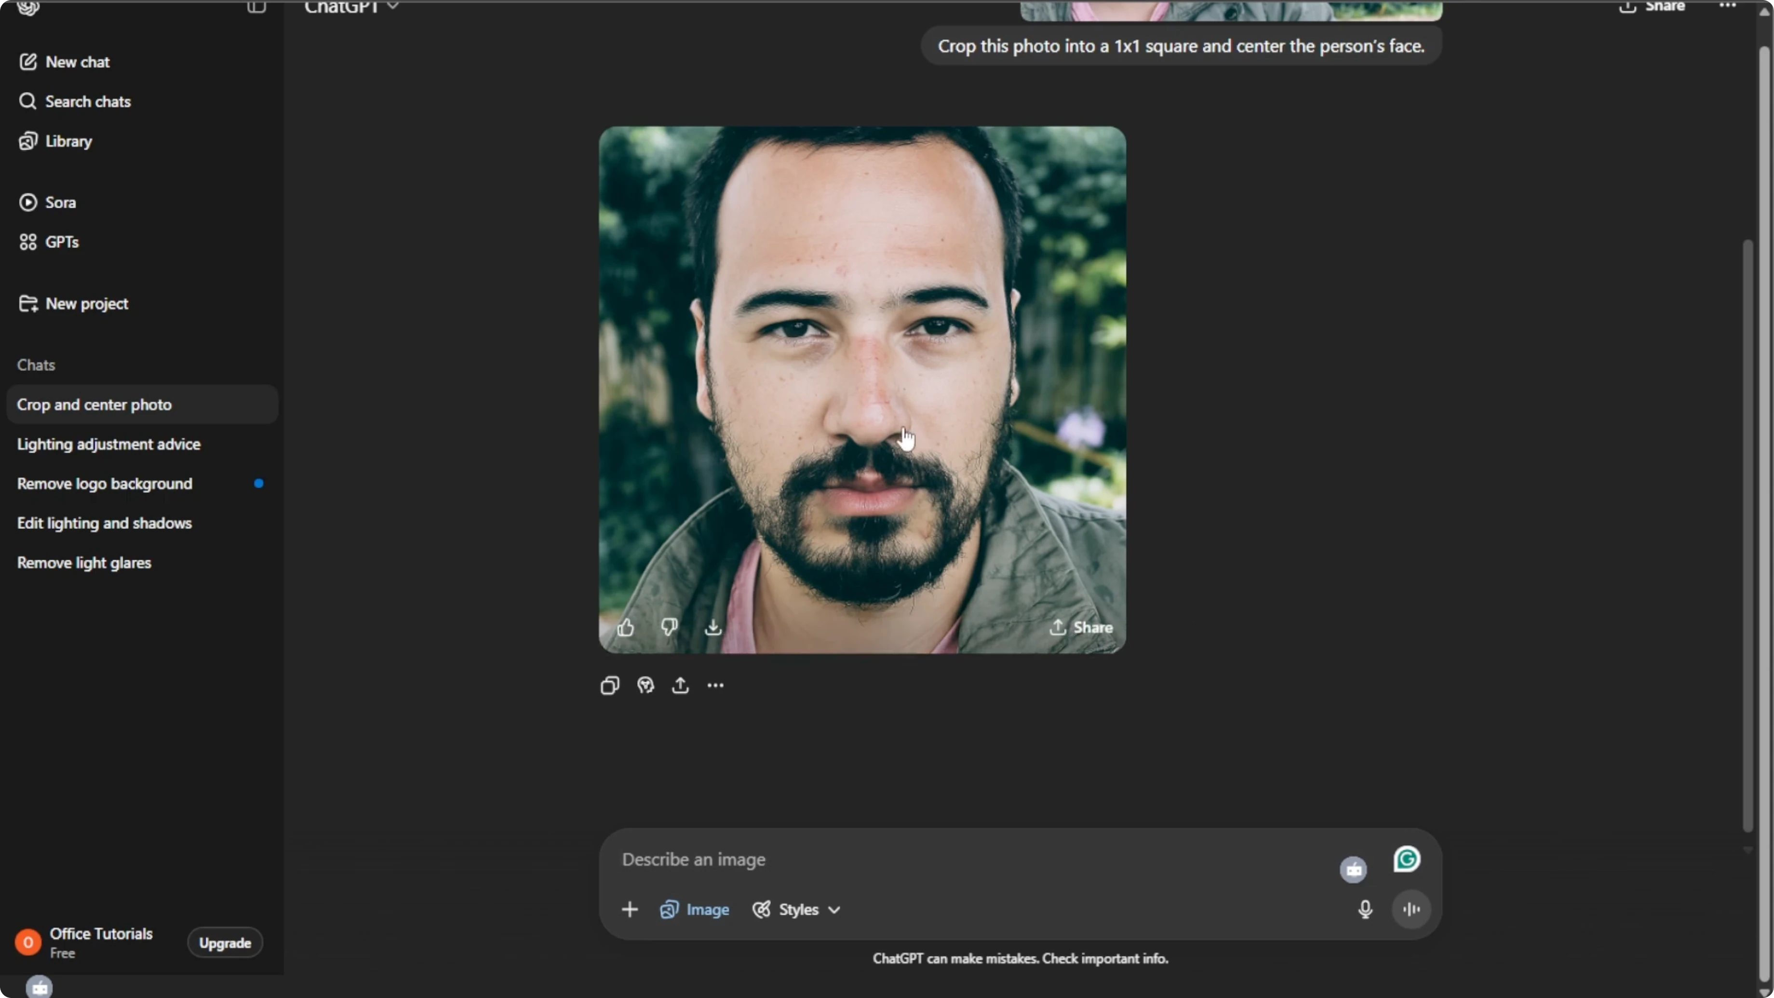1774x998 pixels.
Task: Click the plus attach button
Action: point(630,910)
